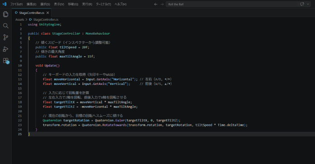Click the 'tiltSpeed' variable on line 6
The height and width of the screenshot is (164, 315).
(x=68, y=47)
